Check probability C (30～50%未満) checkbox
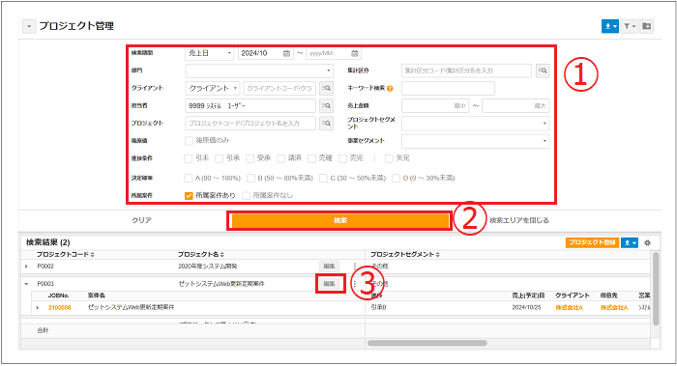Screen dimensions: 677x366 323,178
